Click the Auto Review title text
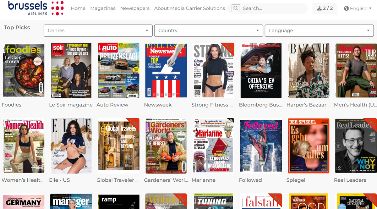Image resolution: width=377 pixels, height=209 pixels. (112, 105)
